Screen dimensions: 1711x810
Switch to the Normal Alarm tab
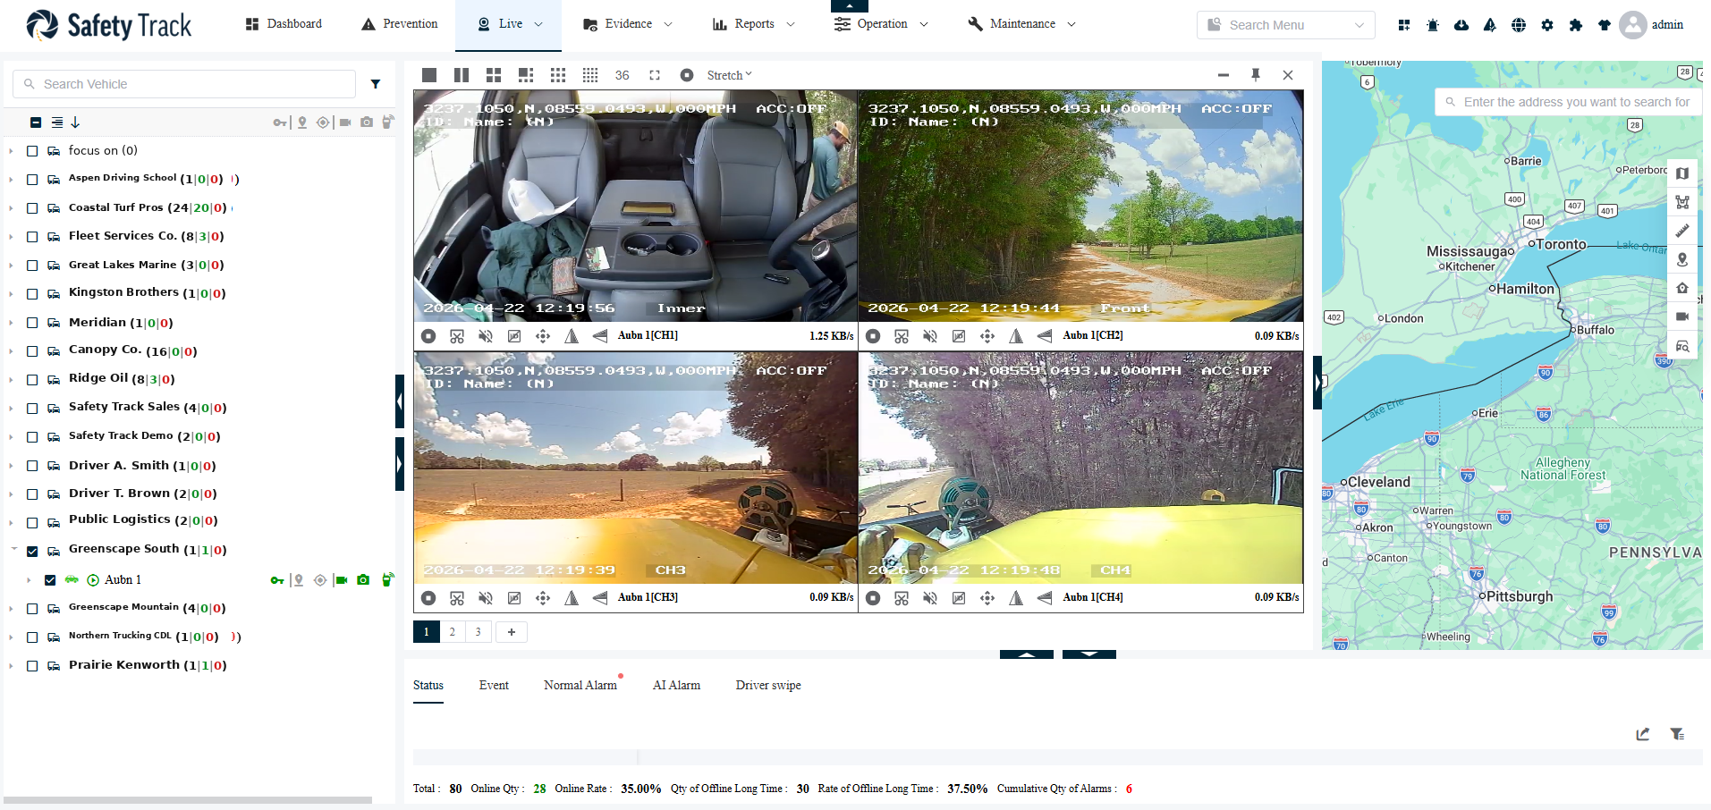click(580, 686)
